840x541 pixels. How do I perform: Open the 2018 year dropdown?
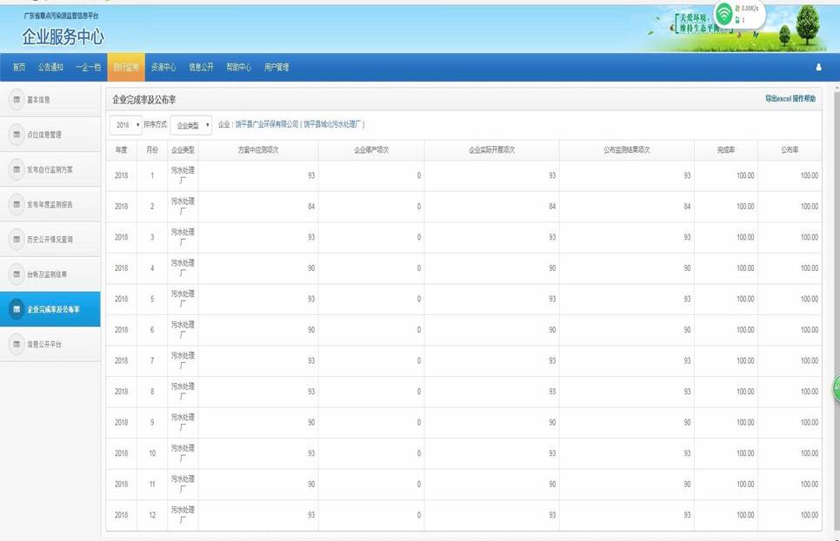pyautogui.click(x=126, y=125)
